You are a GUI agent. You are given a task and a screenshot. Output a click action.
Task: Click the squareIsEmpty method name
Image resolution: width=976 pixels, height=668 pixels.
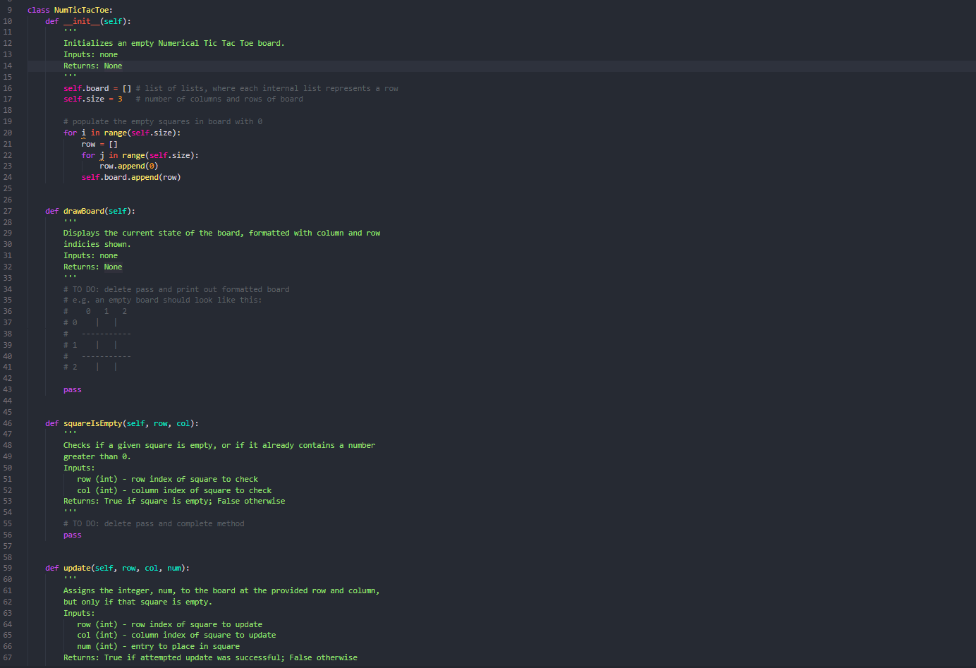91,423
